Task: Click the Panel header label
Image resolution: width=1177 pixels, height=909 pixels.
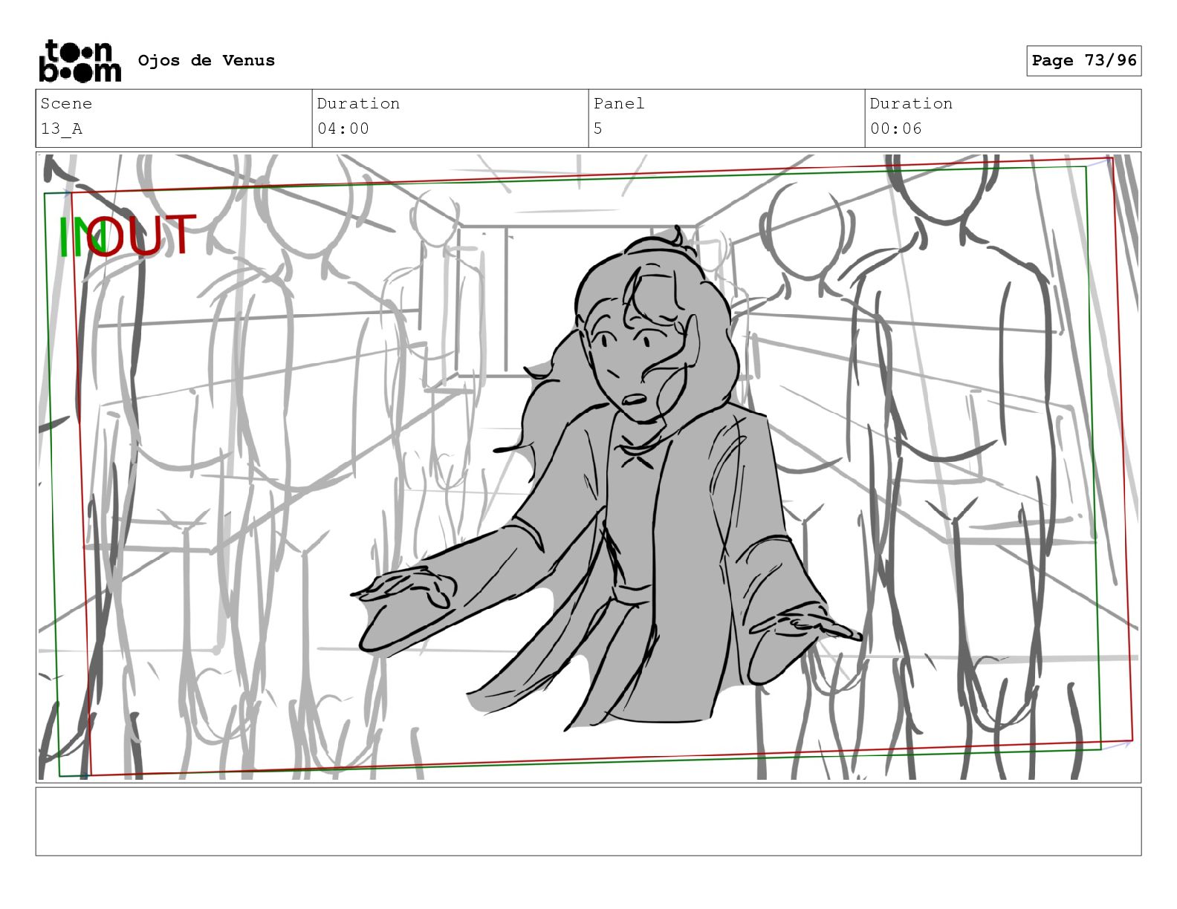Action: (618, 104)
